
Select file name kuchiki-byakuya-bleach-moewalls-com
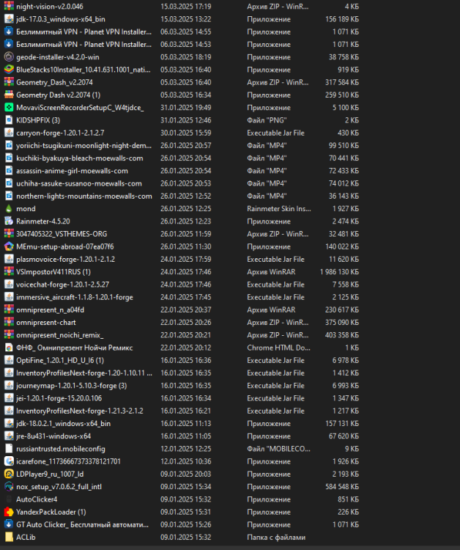[x=80, y=158]
